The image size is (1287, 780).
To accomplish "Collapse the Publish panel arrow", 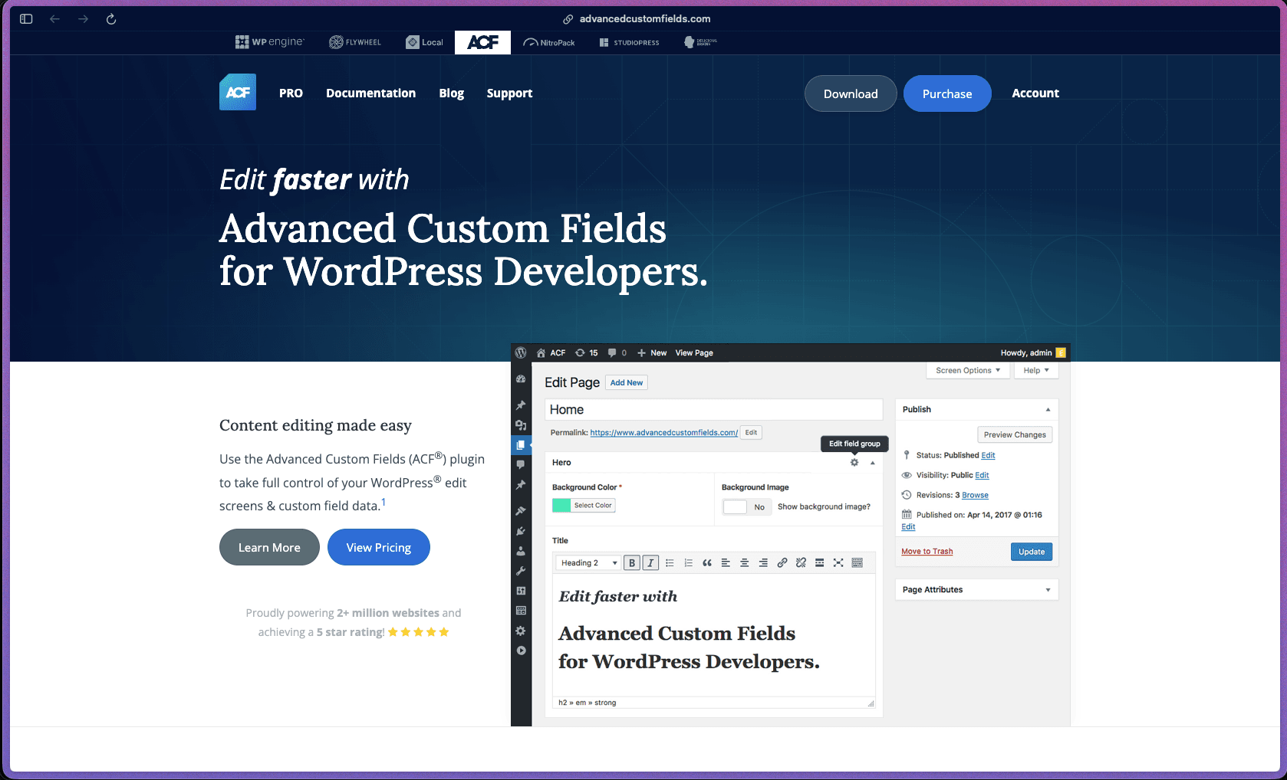I will coord(1048,409).
